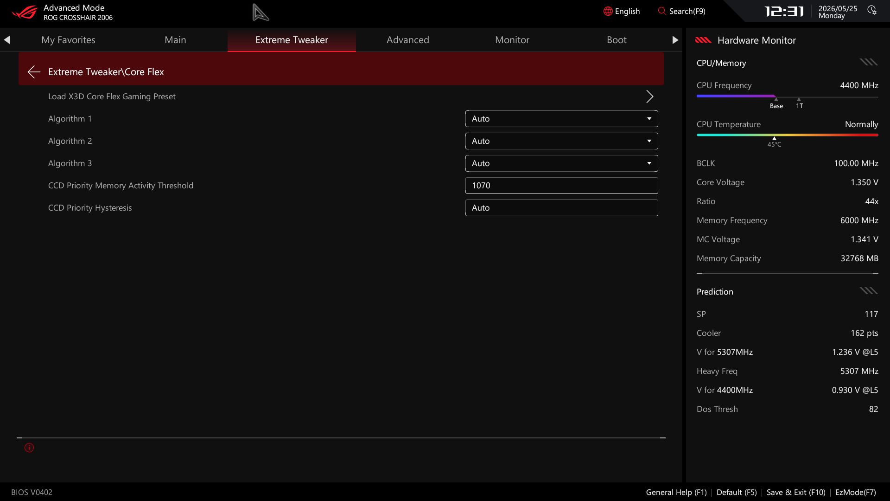
Task: Click the Hardware Monitor stripes icon
Action: 703,40
